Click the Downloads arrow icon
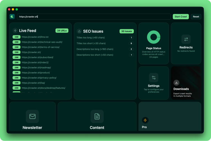Viewport: 211px width, 141px height. 176,83
